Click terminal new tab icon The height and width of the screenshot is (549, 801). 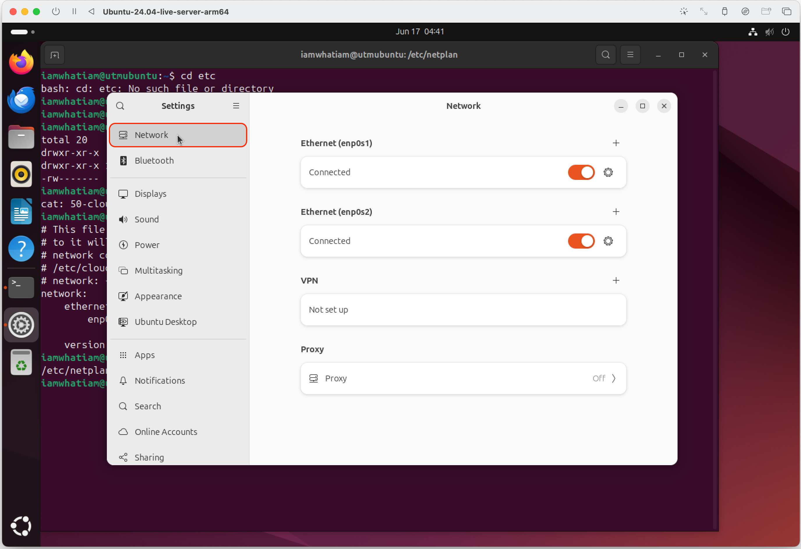[54, 55]
